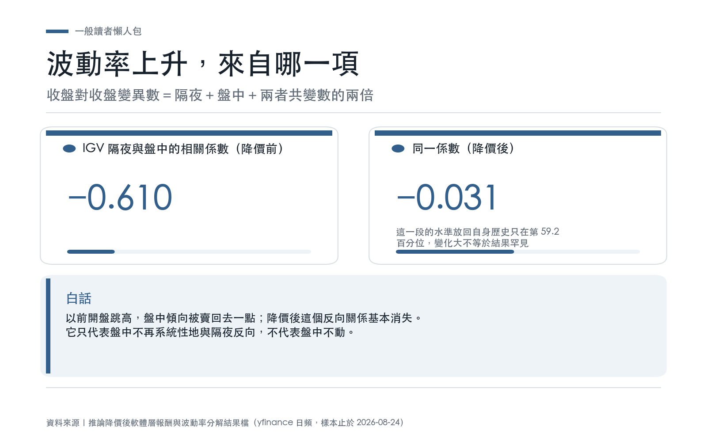Click the 白話 heading

coord(79,299)
